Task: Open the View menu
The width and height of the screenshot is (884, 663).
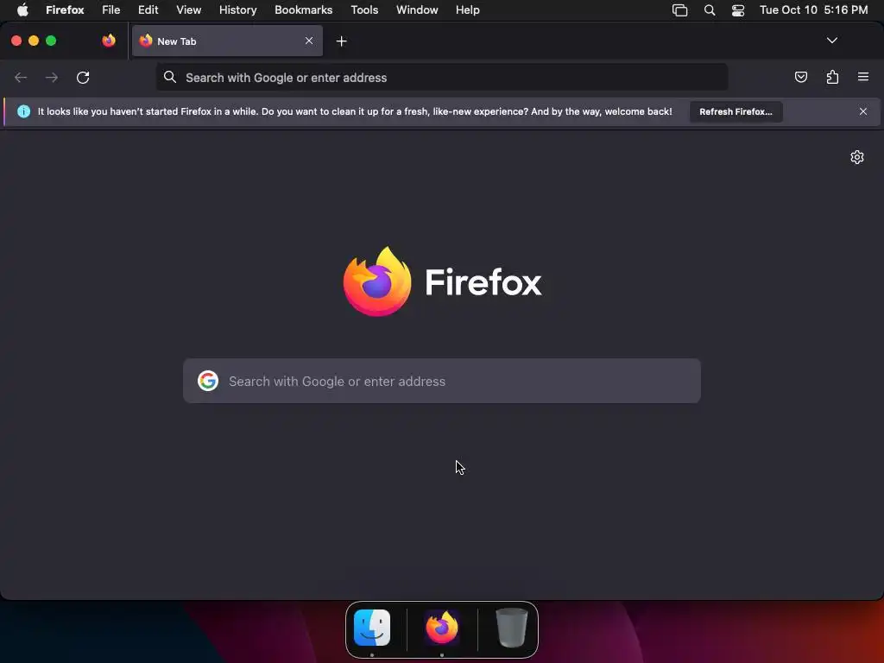Action: [188, 9]
